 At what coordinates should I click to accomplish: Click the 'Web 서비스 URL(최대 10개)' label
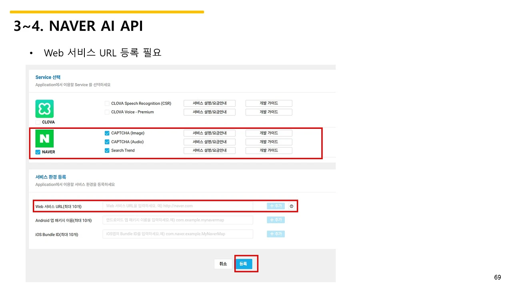click(x=58, y=206)
